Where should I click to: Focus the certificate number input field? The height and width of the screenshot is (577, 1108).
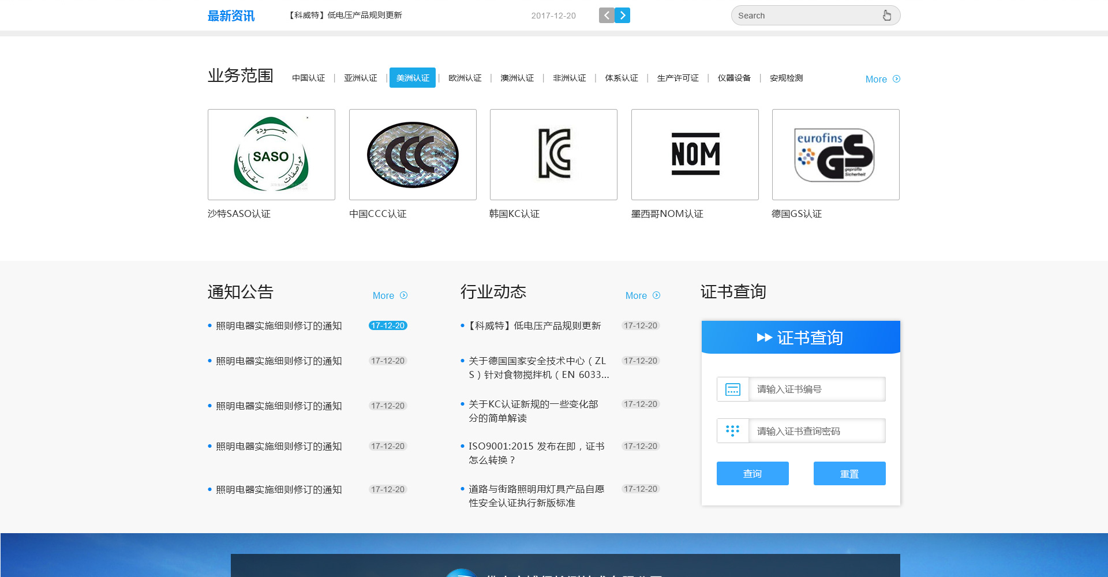tap(816, 389)
